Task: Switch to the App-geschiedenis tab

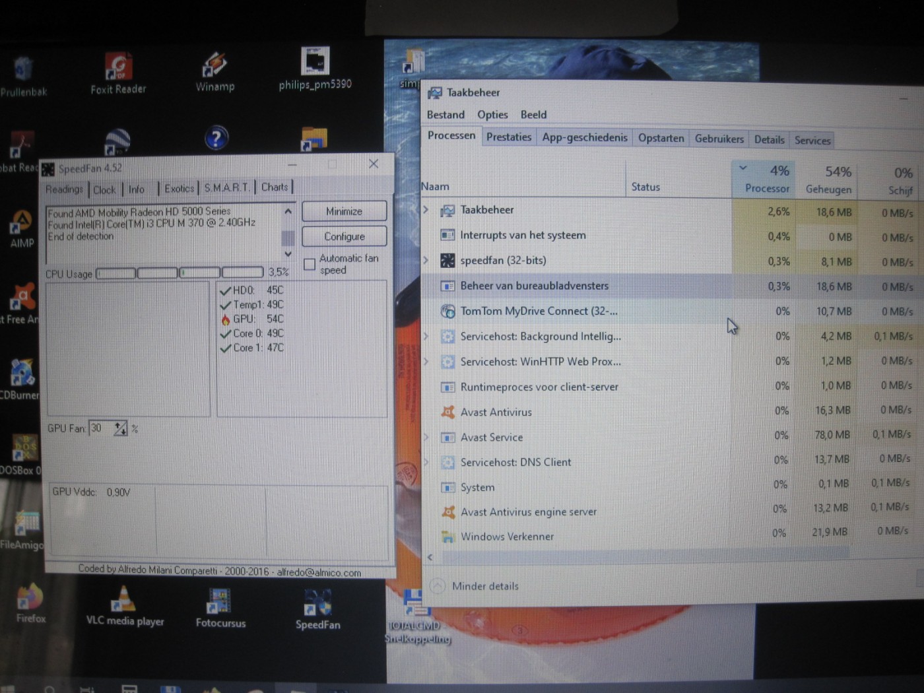Action: pyautogui.click(x=585, y=137)
